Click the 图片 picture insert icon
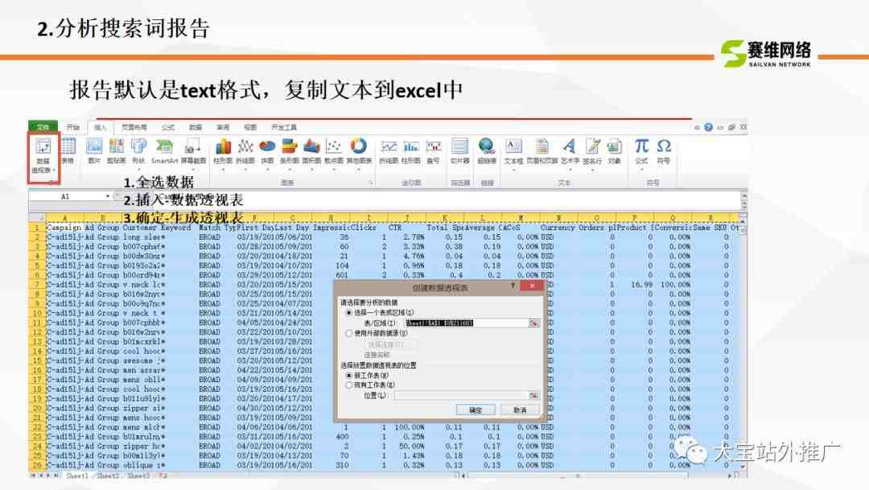Viewport: 869px width, 490px height. pyautogui.click(x=94, y=150)
